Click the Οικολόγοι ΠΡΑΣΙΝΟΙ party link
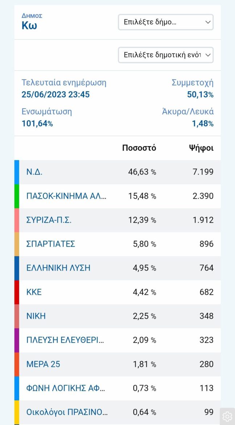Image resolution: width=235 pixels, height=425 pixels. pyautogui.click(x=67, y=412)
